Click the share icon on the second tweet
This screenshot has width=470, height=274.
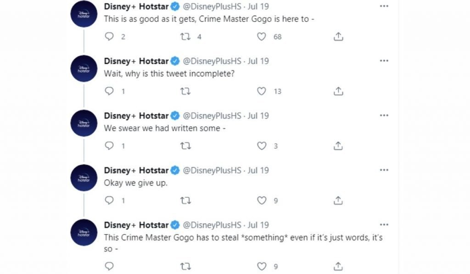click(338, 91)
